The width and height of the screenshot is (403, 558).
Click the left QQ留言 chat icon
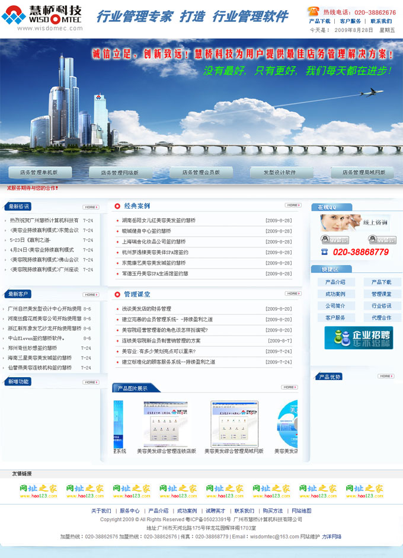[x=335, y=240]
